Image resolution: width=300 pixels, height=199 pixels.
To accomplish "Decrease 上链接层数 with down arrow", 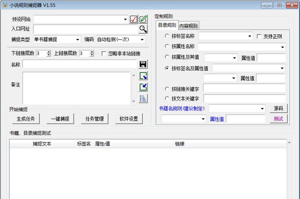I will click(x=92, y=55).
